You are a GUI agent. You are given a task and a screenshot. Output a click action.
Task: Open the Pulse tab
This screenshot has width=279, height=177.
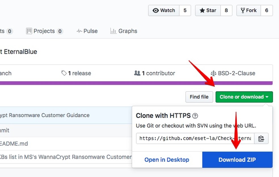coord(87,31)
